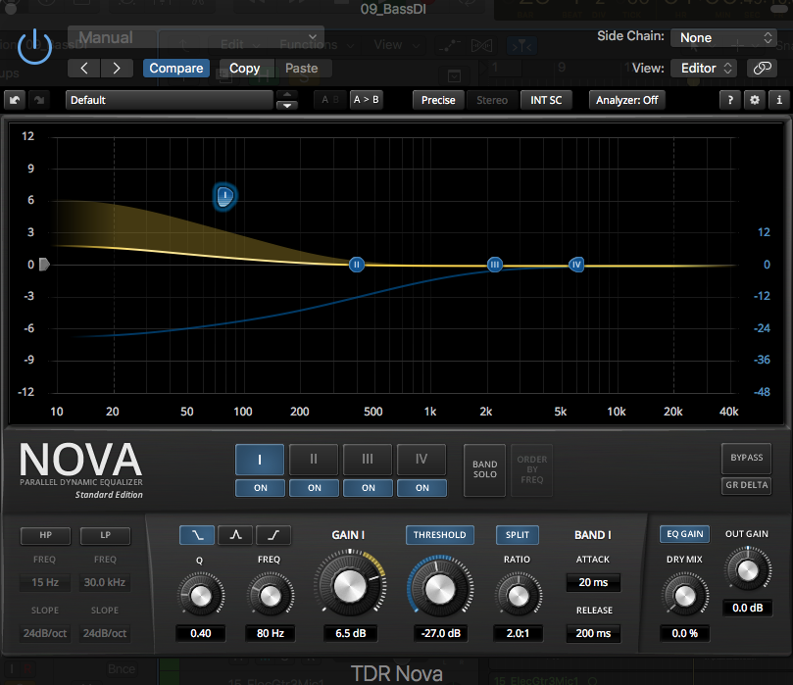Click the Copy button
The height and width of the screenshot is (685, 793).
pos(245,69)
